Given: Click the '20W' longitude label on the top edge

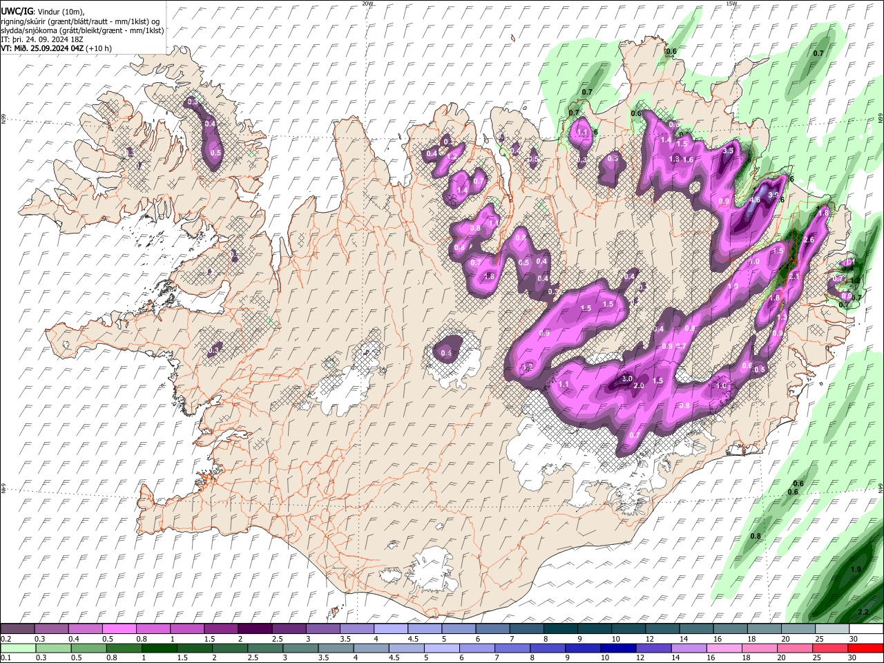Looking at the screenshot, I should tap(367, 3).
